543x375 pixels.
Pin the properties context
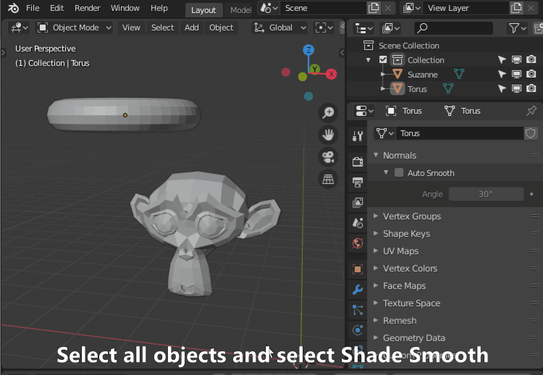tap(531, 111)
